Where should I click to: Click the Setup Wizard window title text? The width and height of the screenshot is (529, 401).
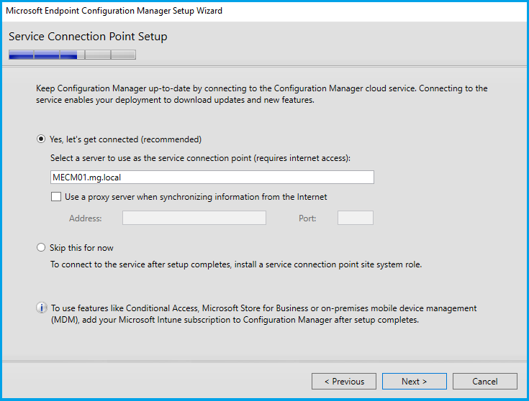coord(114,11)
